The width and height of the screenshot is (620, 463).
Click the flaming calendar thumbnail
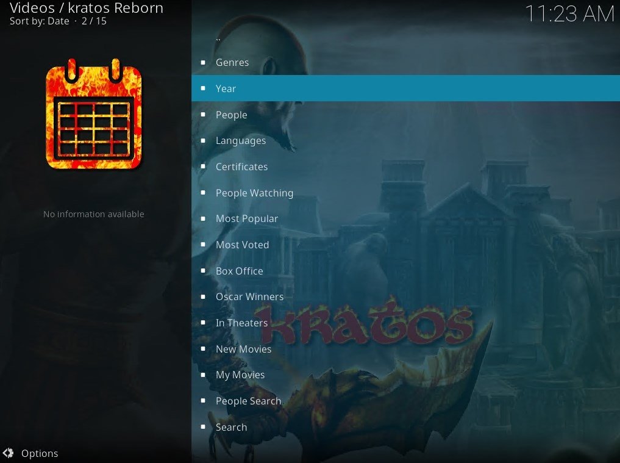(94, 114)
